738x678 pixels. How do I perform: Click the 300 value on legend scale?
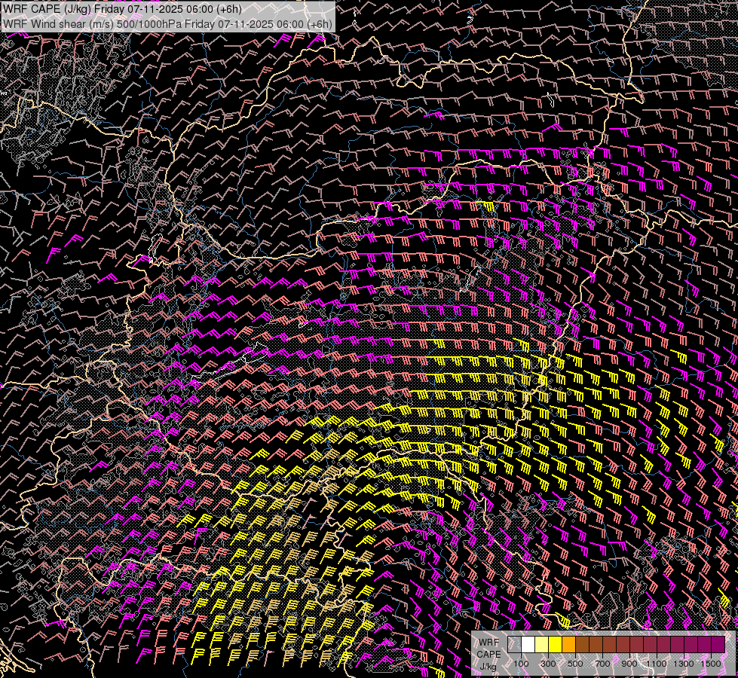548,664
